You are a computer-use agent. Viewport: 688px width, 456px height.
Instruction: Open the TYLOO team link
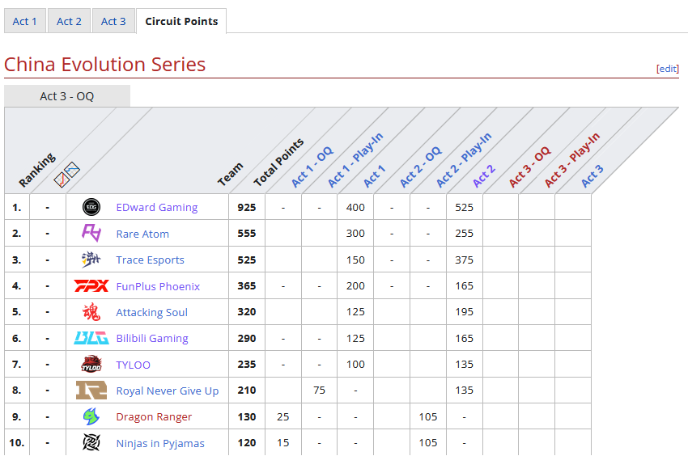133,365
